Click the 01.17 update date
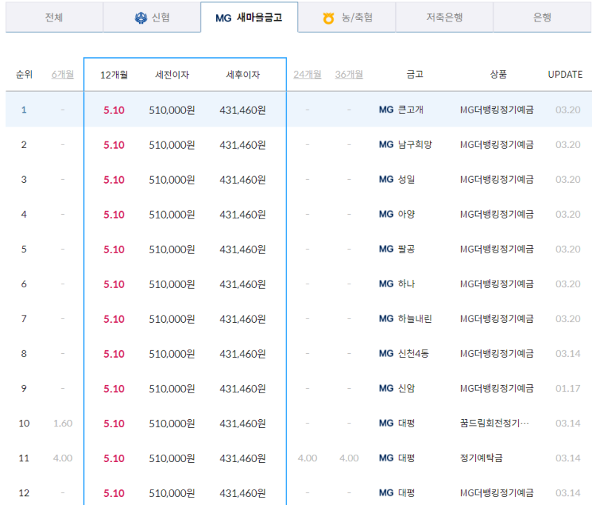Screen dimensions: 592x505 point(568,388)
